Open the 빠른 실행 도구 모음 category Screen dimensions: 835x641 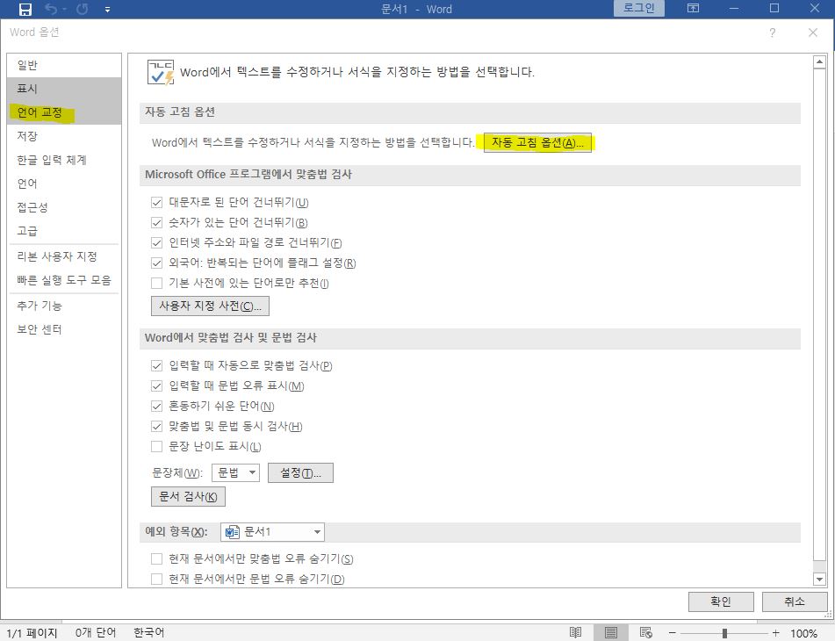pos(64,280)
